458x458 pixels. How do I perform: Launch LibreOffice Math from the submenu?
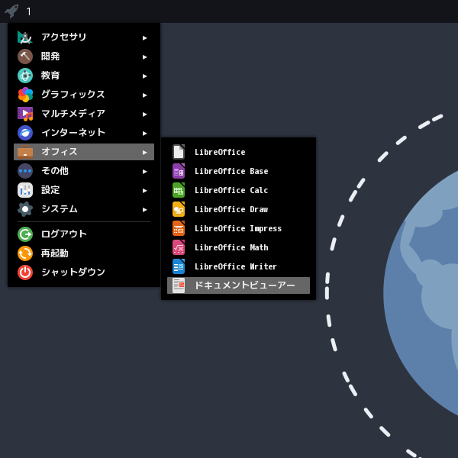(238, 247)
